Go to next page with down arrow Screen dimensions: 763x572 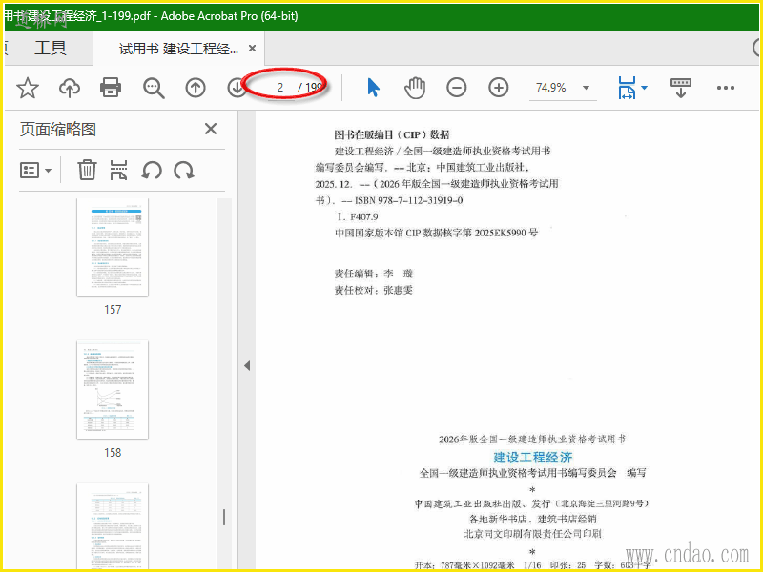(x=237, y=88)
